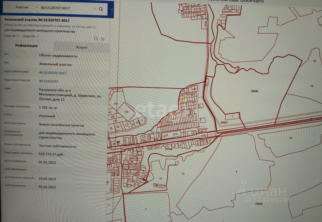Click map parcel label 176

point(116,104)
